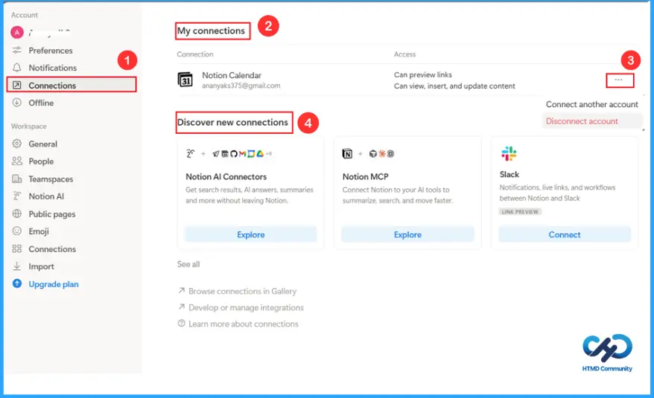
Task: Click the account avatar with letter A
Action: coord(16,32)
